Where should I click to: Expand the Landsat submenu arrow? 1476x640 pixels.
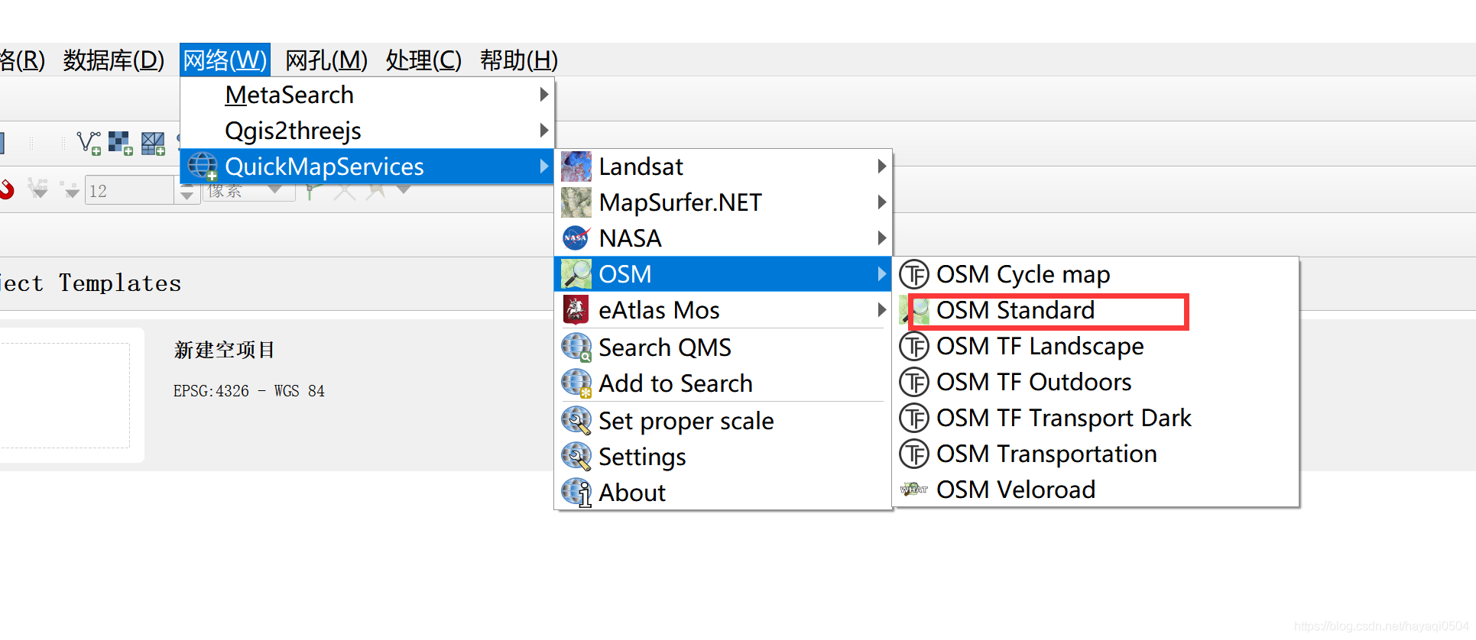(881, 166)
